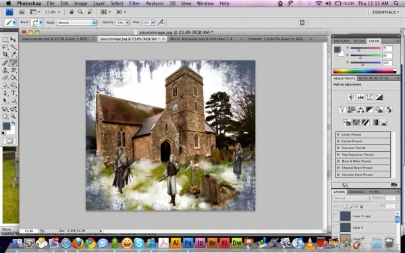Screen dimensions: 405x253
Task: Click the red R color slider
Action: pyautogui.click(x=365, y=49)
